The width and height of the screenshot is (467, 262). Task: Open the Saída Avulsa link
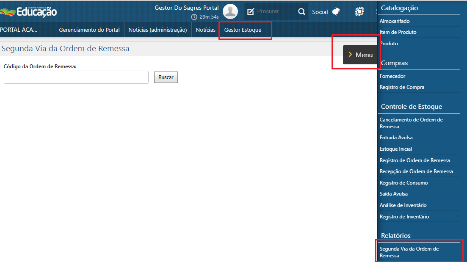point(393,194)
